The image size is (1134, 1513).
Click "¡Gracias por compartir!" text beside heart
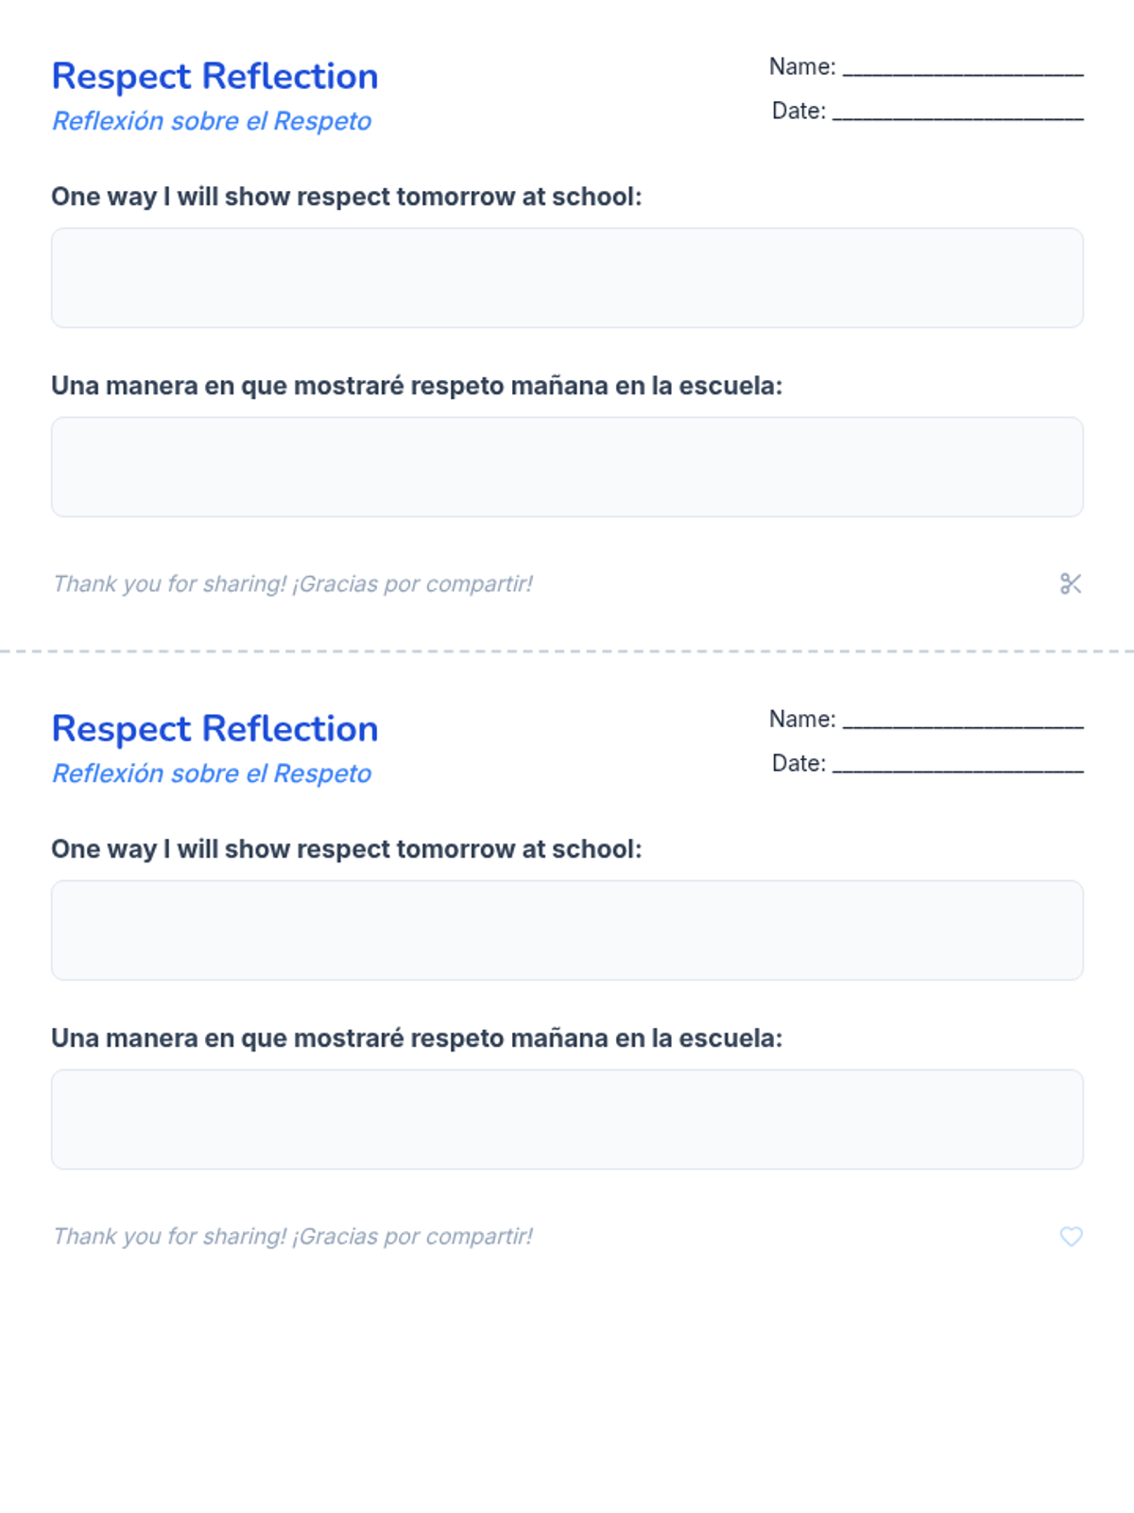pyautogui.click(x=413, y=1237)
